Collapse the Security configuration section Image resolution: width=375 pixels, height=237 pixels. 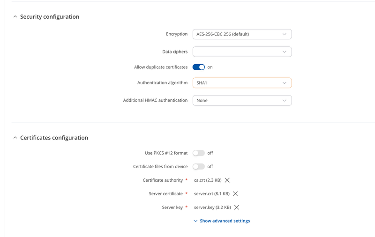(15, 17)
